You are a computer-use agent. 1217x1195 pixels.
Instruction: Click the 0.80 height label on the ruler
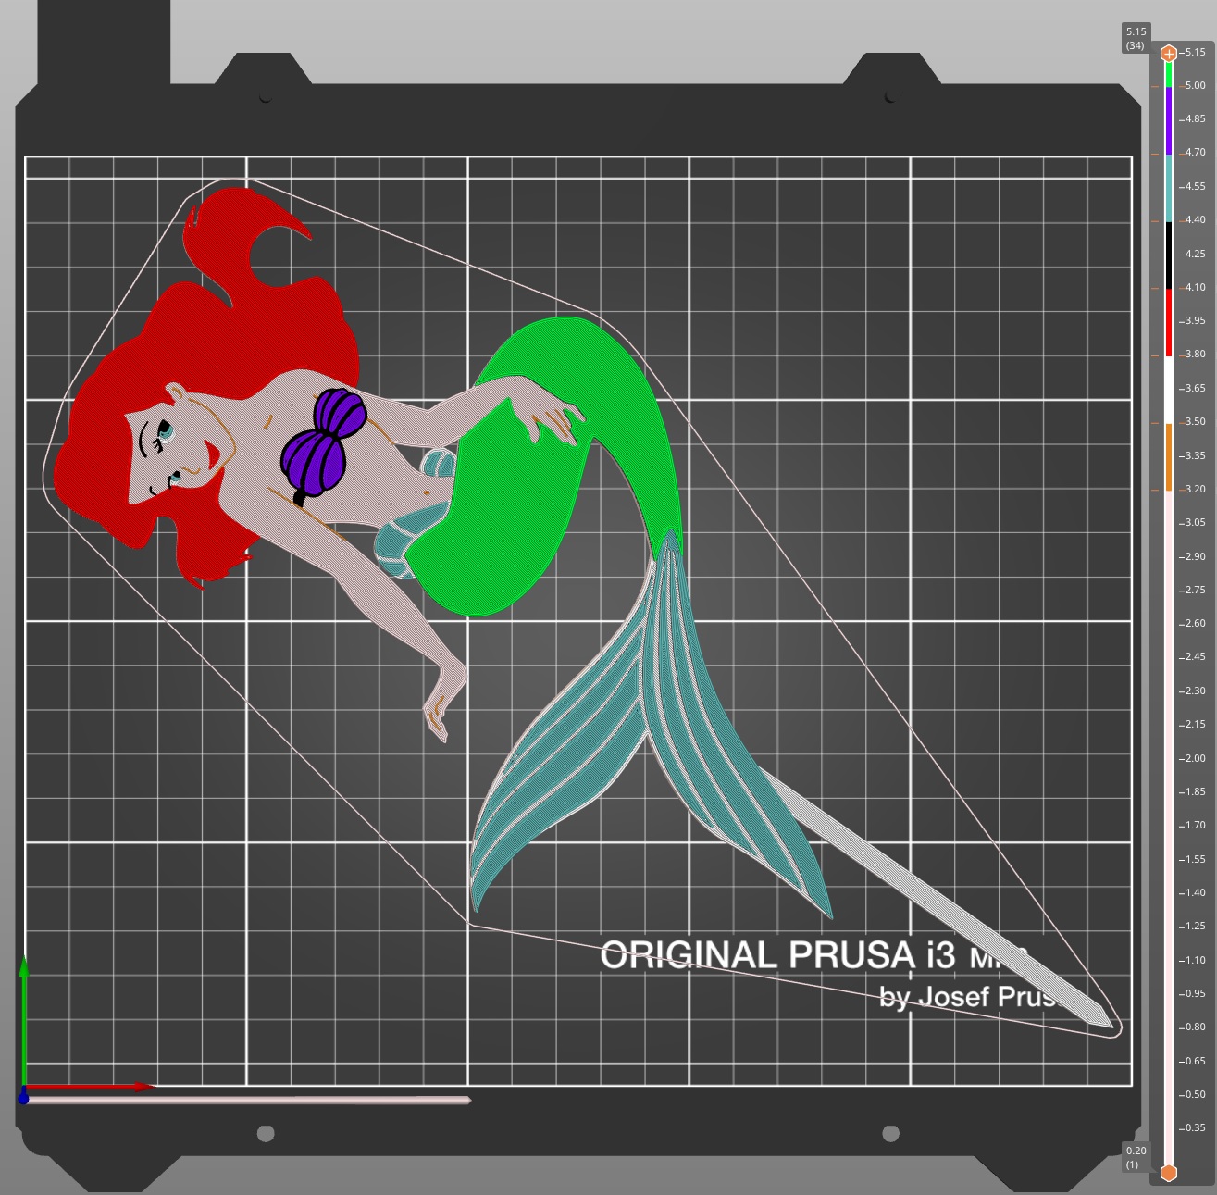1195,1027
